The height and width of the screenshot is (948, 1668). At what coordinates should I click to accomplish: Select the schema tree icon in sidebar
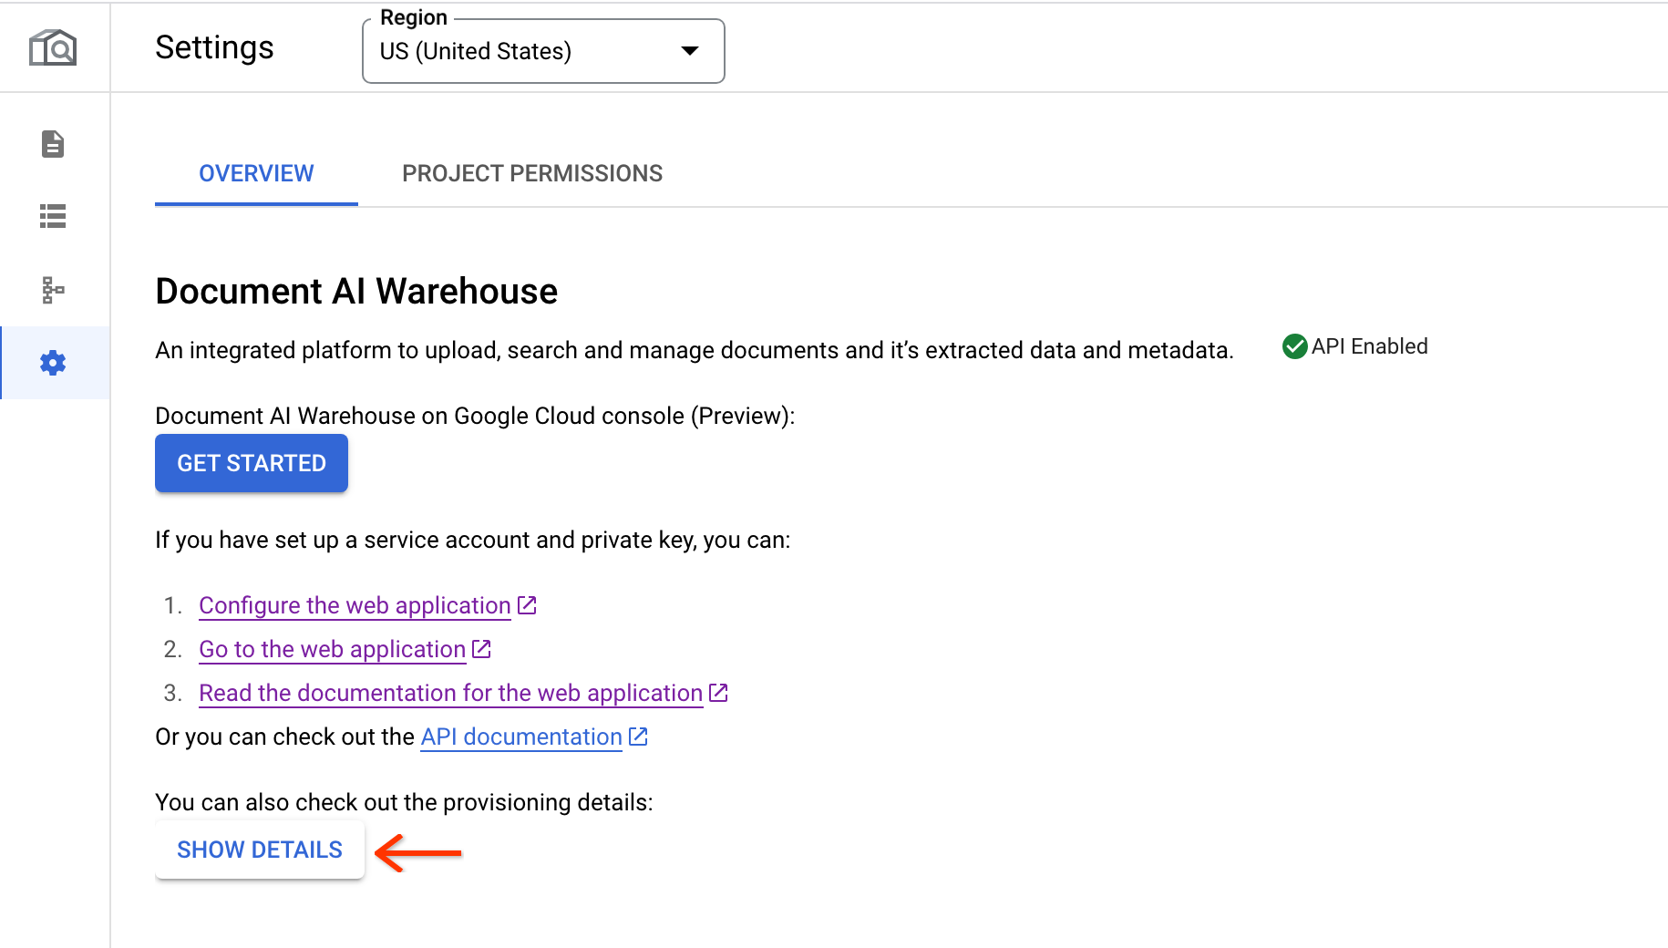click(53, 290)
